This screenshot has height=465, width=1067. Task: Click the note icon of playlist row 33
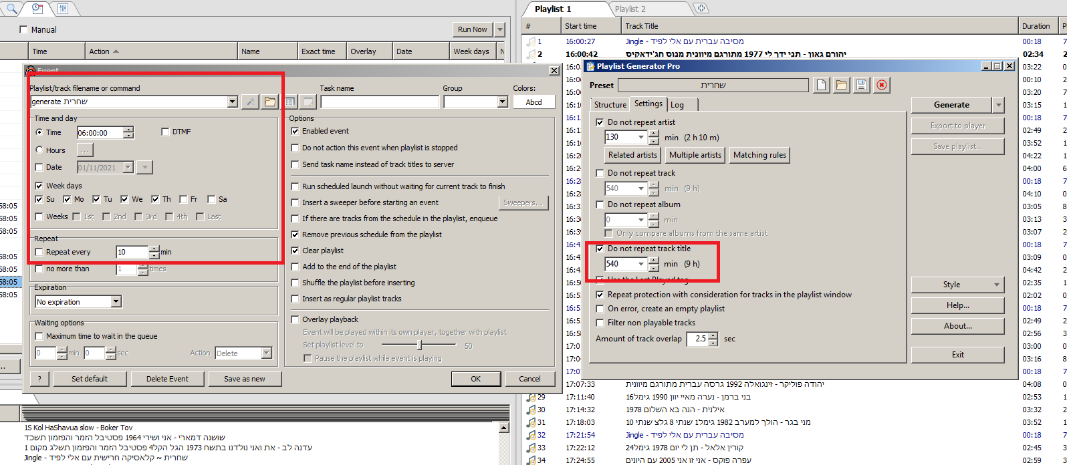click(531, 448)
